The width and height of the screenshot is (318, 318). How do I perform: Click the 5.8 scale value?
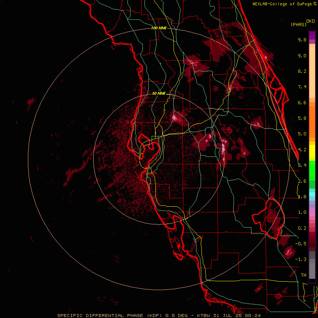click(x=302, y=118)
